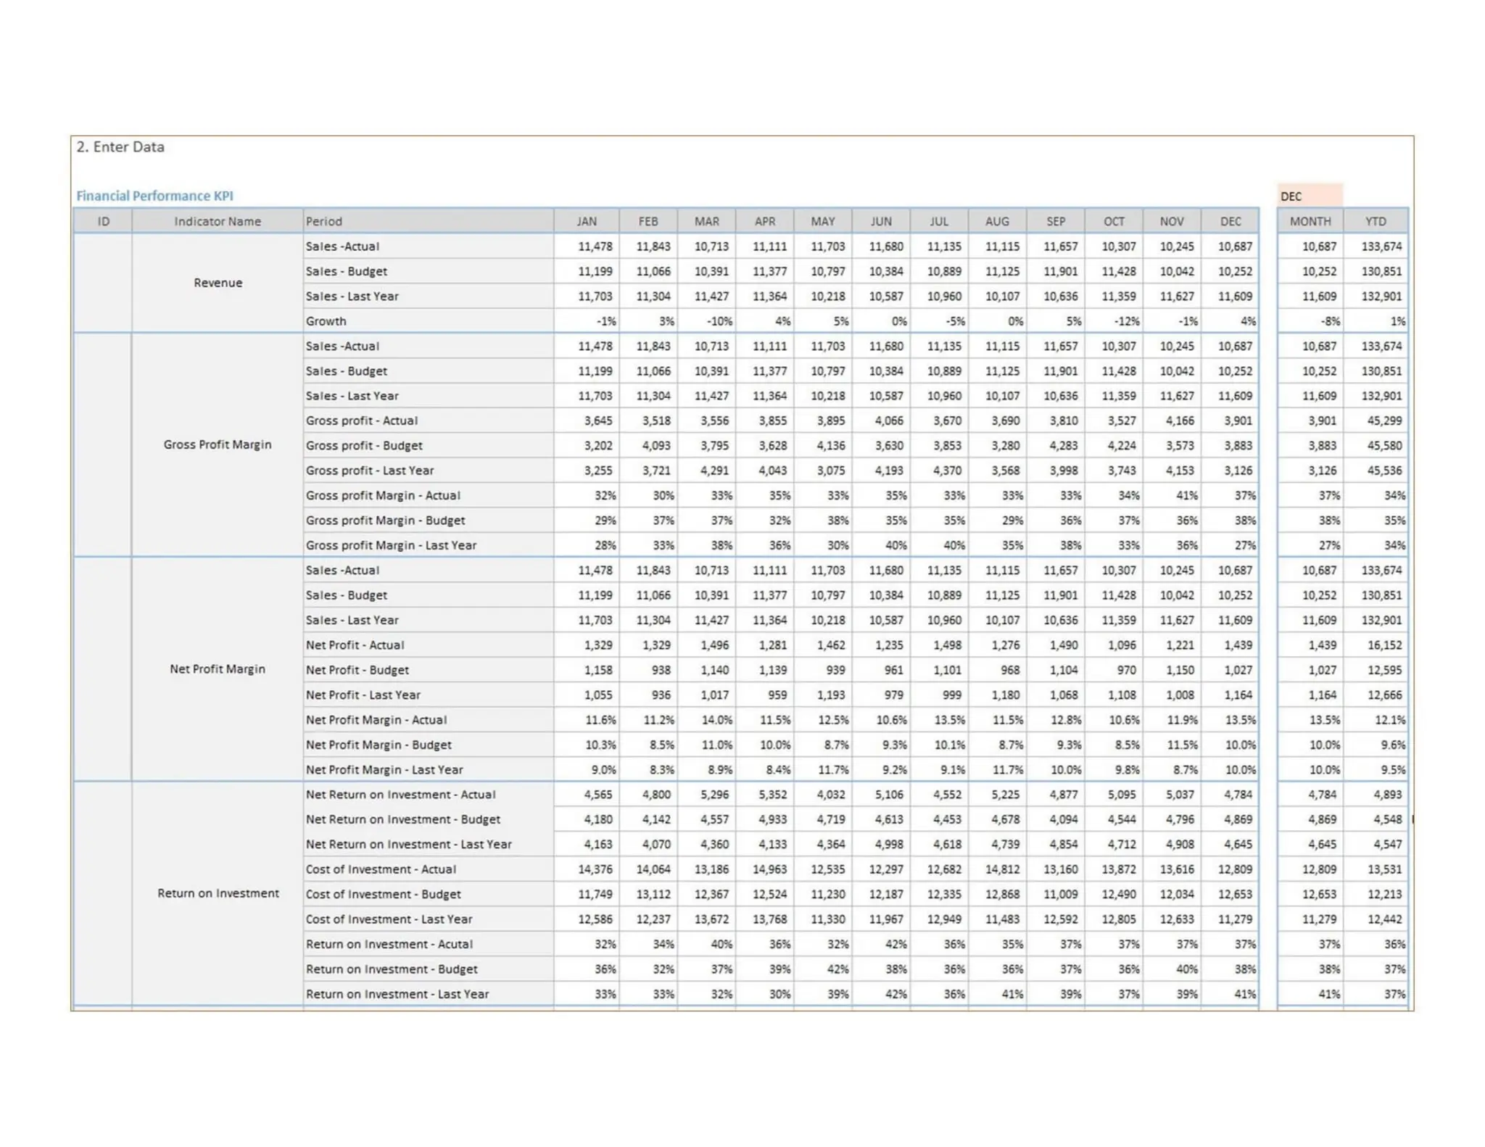Click Net Profit Budget YTD value 12,595
Viewport: 1485px width, 1147px height.
(x=1376, y=670)
